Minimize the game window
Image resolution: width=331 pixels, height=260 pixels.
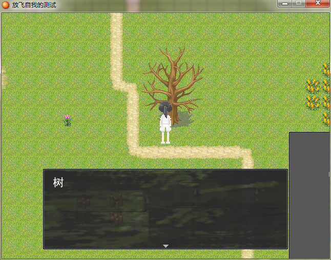click(x=285, y=4)
